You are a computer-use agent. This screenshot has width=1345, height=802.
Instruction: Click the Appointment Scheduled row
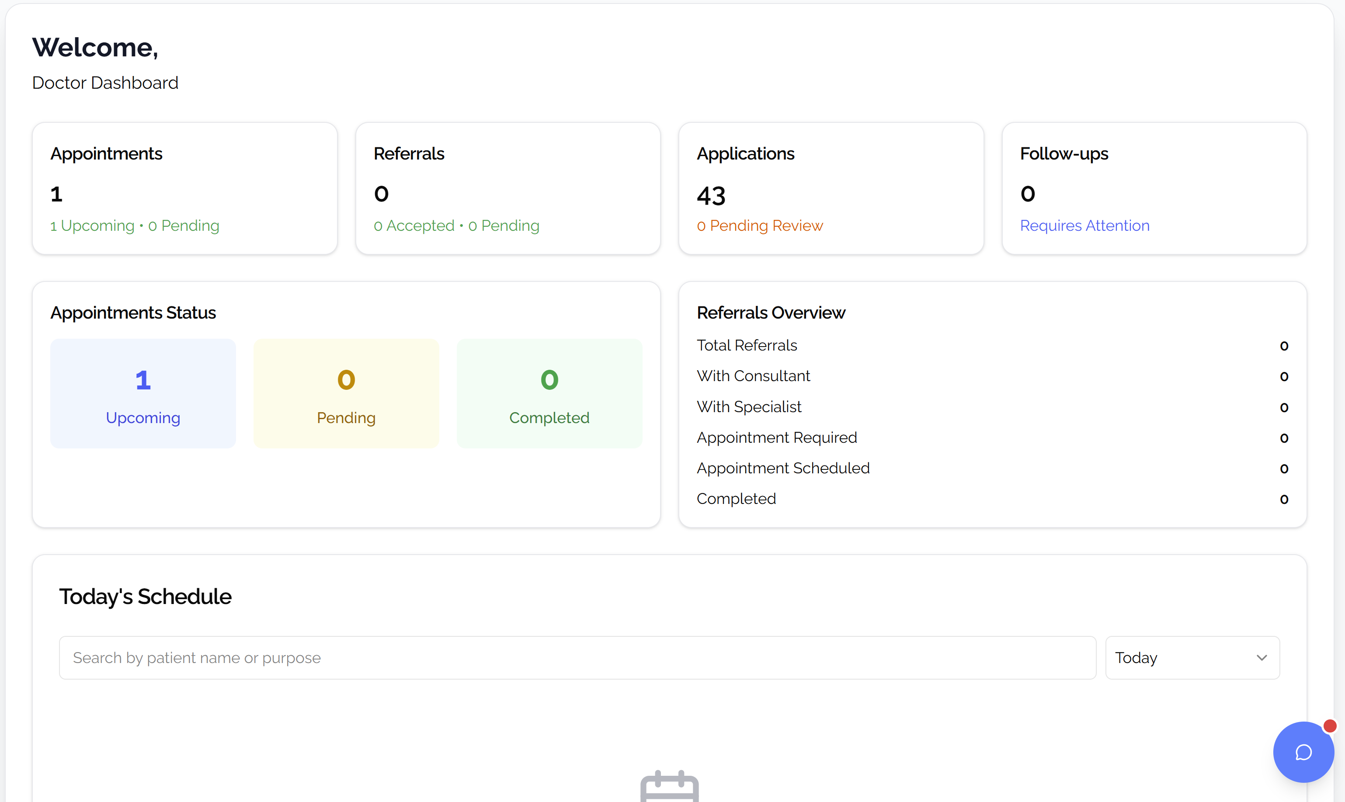point(992,468)
